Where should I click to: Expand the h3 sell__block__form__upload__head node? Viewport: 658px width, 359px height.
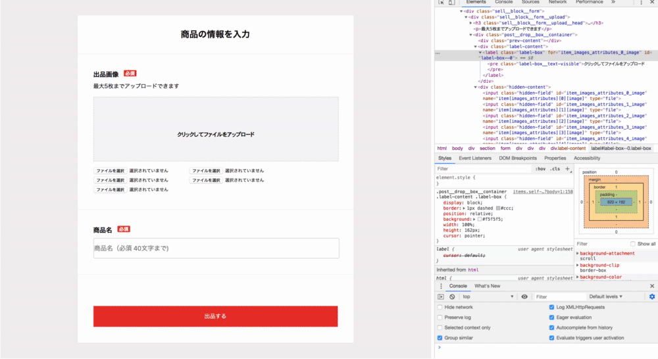coord(471,23)
